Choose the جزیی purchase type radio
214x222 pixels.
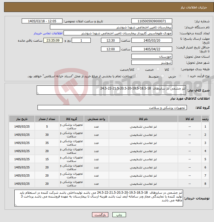point(180,76)
